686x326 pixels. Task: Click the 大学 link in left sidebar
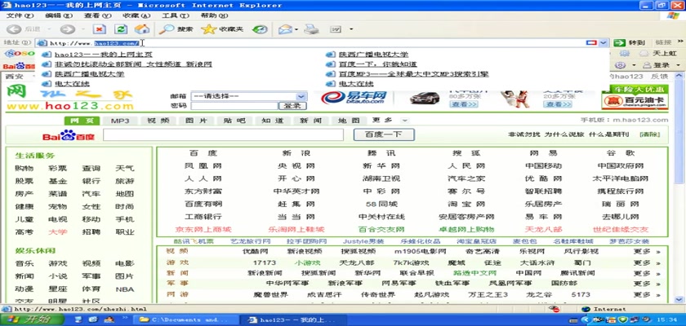[58, 231]
